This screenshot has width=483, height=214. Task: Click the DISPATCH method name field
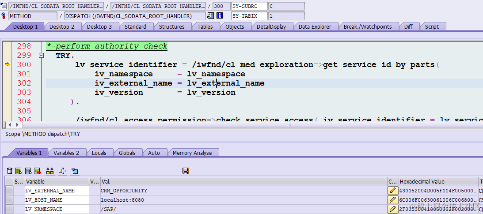[135, 16]
